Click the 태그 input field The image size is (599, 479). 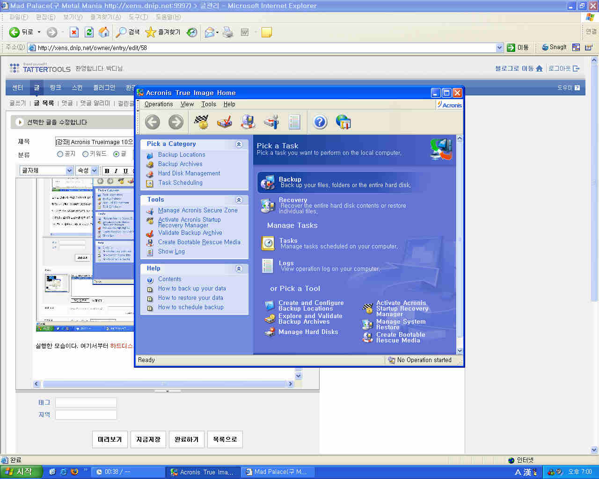(86, 402)
